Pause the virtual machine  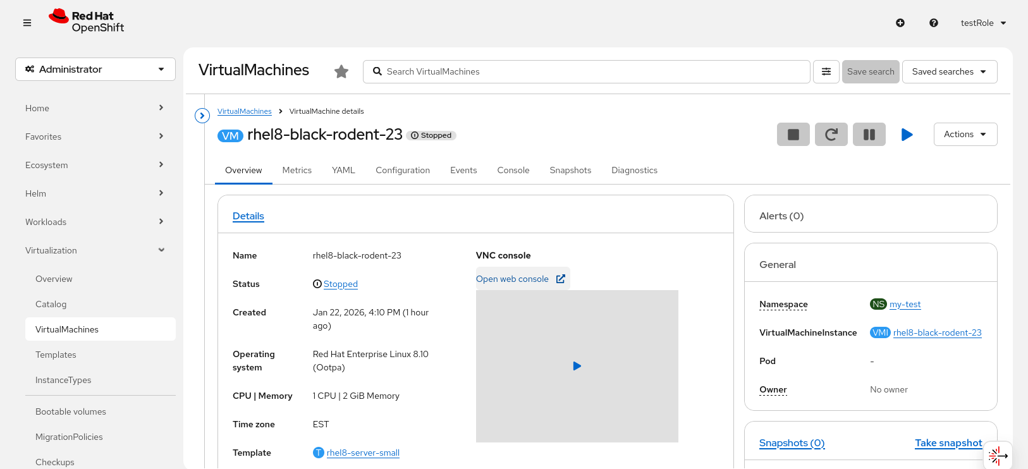869,135
